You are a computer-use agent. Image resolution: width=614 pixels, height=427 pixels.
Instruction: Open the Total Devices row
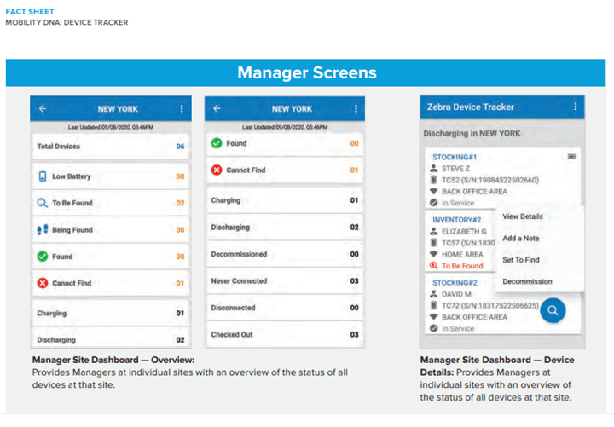pos(111,147)
